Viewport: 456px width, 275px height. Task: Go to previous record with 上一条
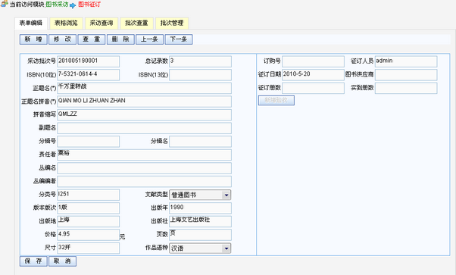pos(149,39)
